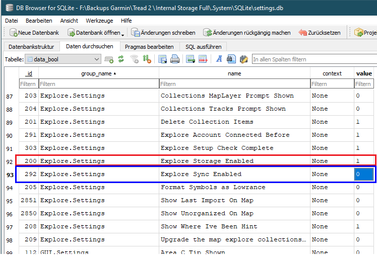Click the cell 'Show Where Ive Been Hint'
This screenshot has width=377, height=257.
pos(234,226)
